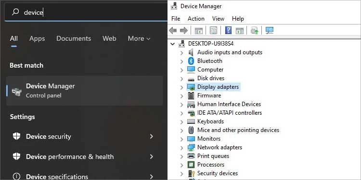Select Mice and other pointing devices
The image size is (361, 180).
coord(238,130)
